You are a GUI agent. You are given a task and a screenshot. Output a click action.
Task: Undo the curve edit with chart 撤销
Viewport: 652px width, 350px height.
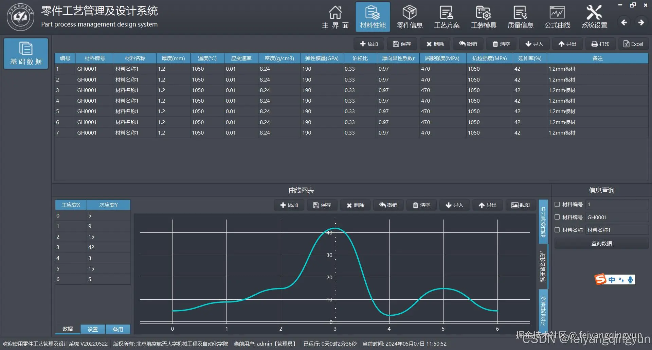click(x=388, y=205)
